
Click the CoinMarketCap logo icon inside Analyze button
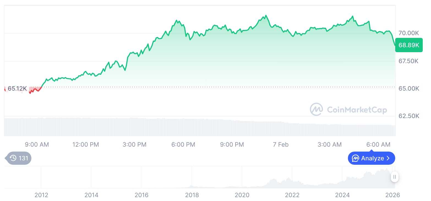pyautogui.click(x=356, y=158)
